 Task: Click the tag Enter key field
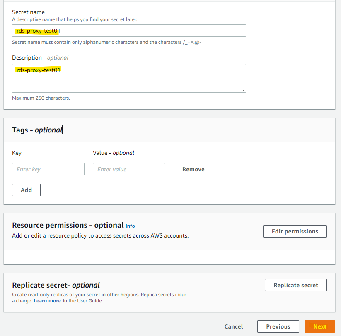[48, 169]
